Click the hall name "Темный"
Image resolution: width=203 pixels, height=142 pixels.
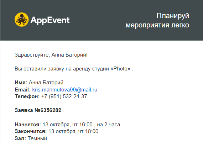(37, 138)
